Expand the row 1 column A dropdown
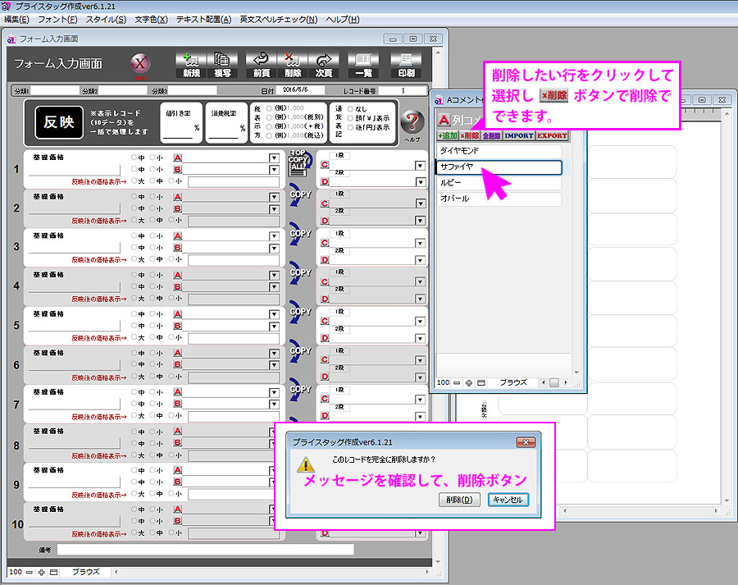 [273, 158]
